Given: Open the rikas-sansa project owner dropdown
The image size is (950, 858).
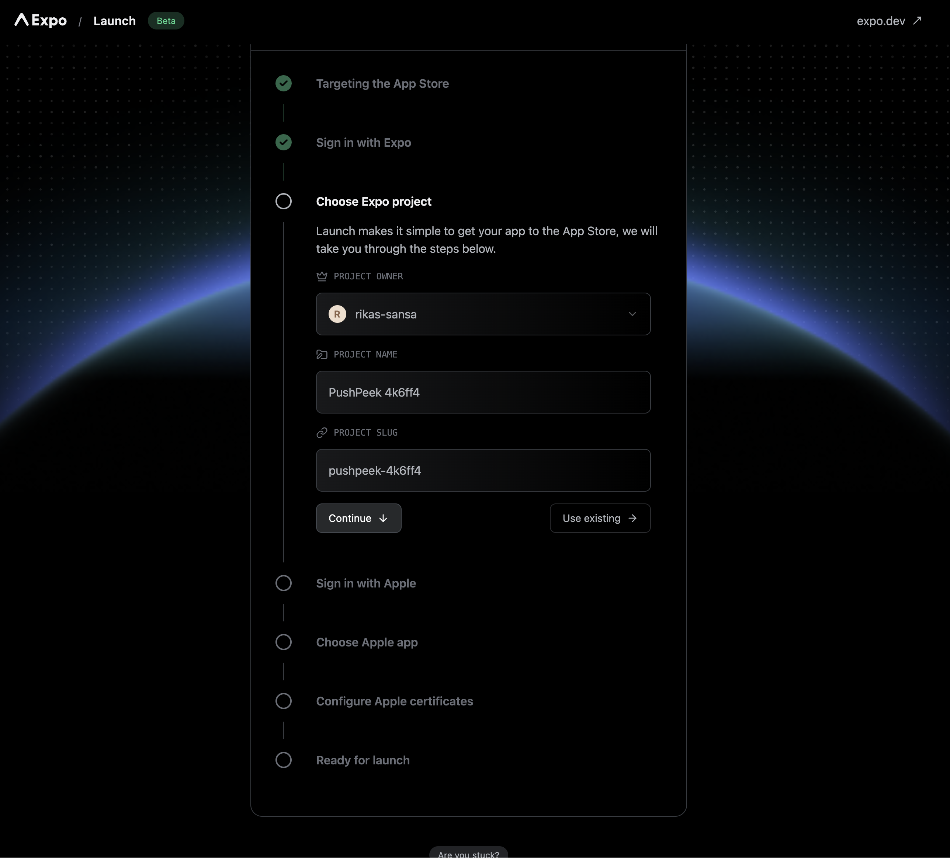Looking at the screenshot, I should pos(482,314).
